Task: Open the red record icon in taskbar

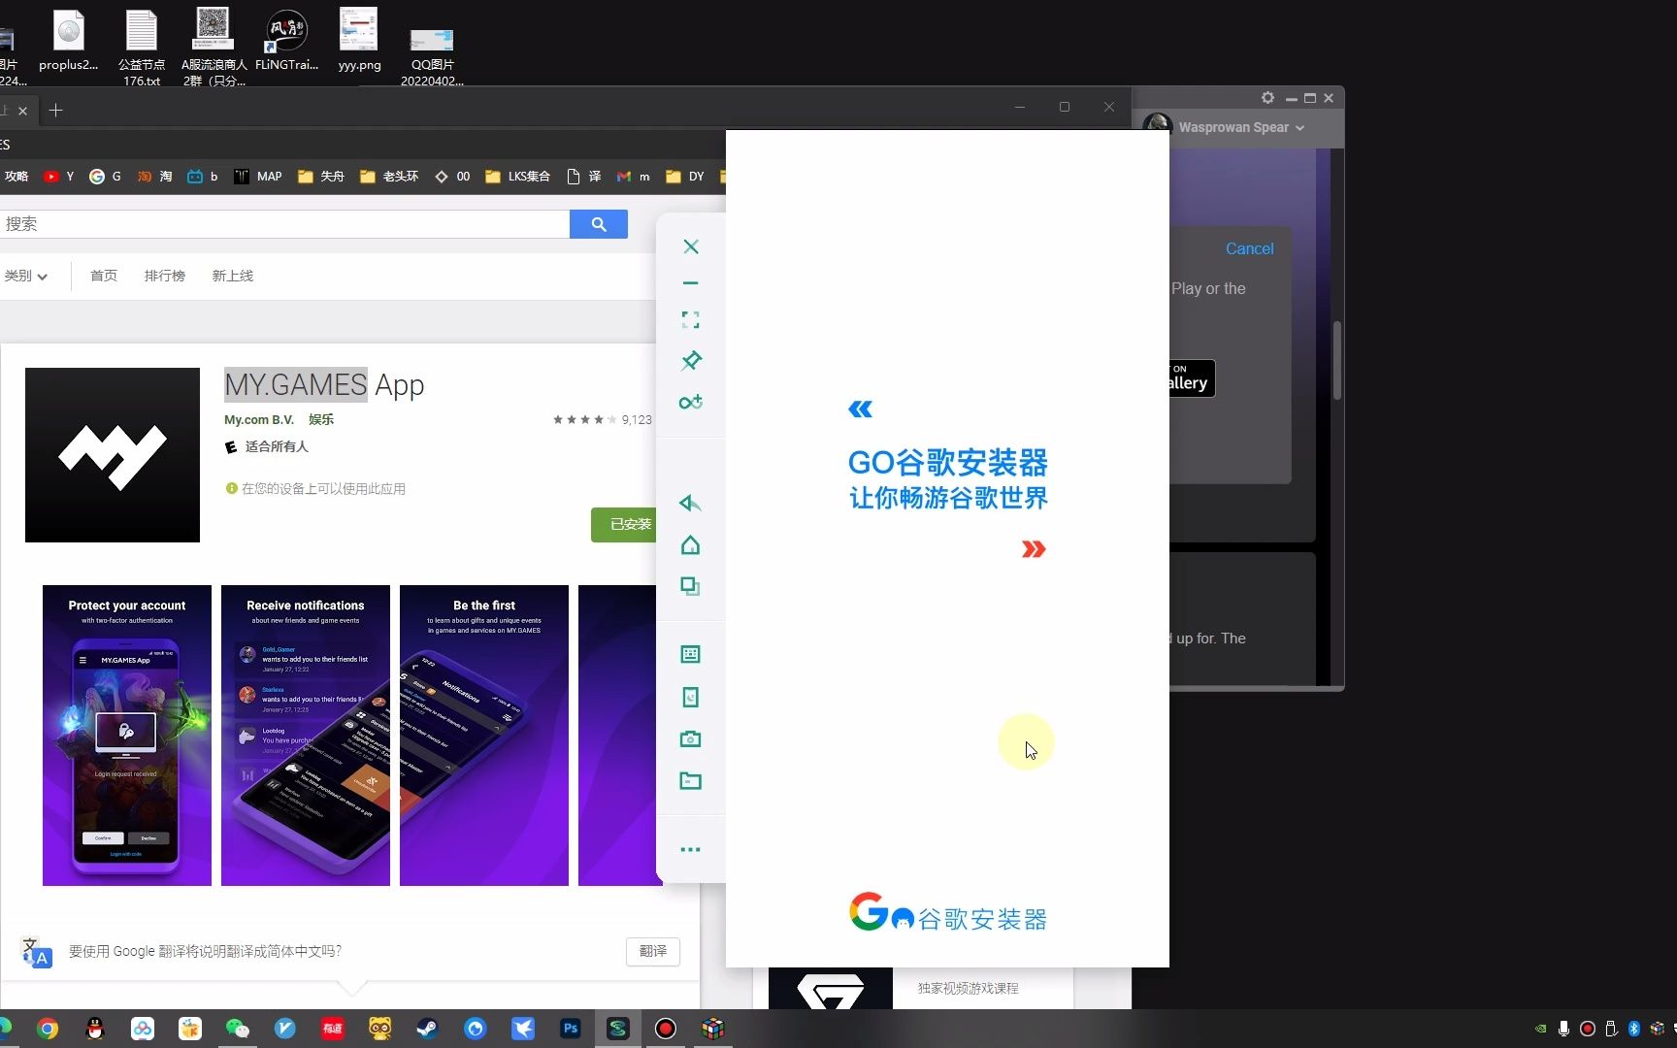Action: click(666, 1029)
